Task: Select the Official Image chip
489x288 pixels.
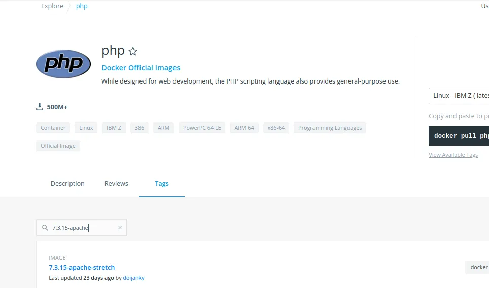Action: (58, 146)
